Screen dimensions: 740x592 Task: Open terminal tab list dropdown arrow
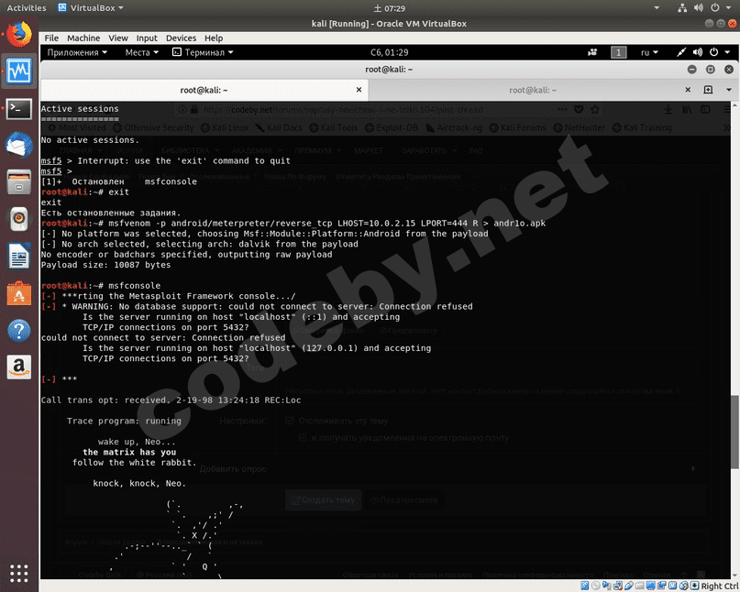point(729,90)
